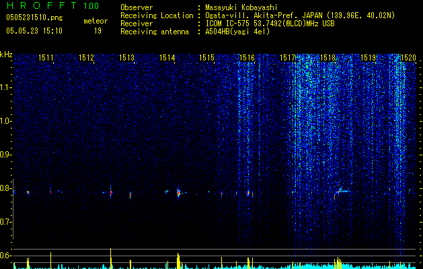This screenshot has width=423, height=269.
Task: Click the 1516 time axis marker
Action: click(x=247, y=58)
